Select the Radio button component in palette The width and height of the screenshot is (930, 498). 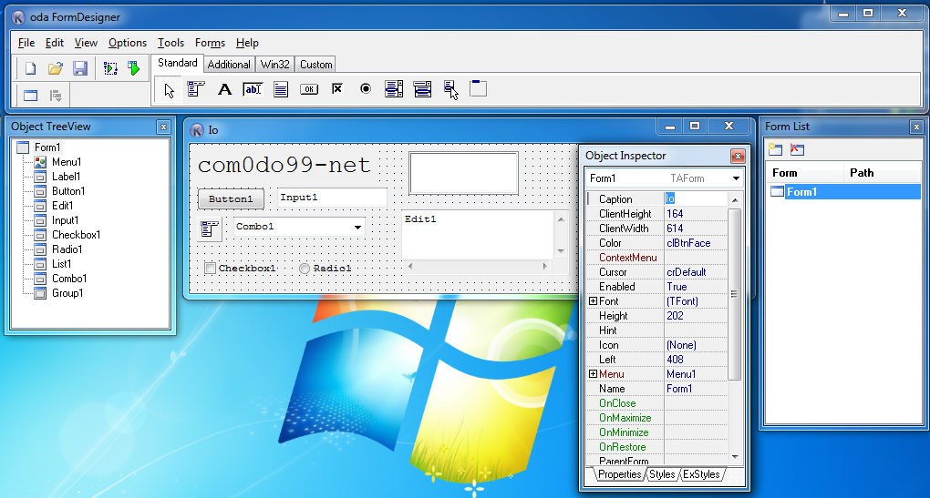pos(366,89)
